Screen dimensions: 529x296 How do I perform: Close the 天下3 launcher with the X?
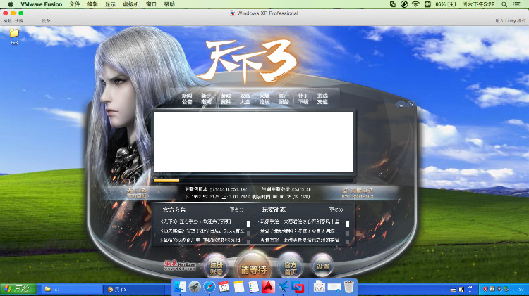click(x=411, y=105)
